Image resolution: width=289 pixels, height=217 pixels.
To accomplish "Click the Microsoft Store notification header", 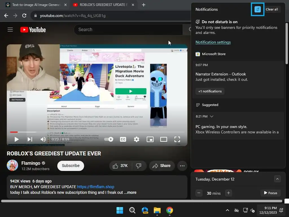I will [x=211, y=54].
